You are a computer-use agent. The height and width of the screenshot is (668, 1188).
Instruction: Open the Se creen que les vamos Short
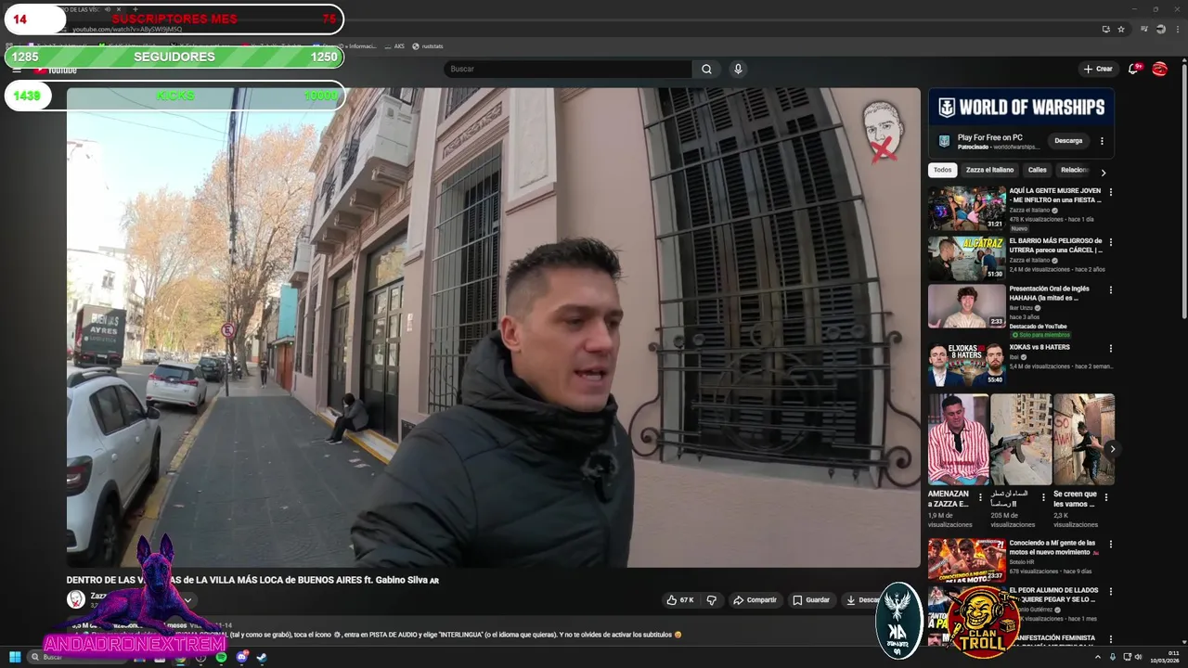click(x=1084, y=440)
